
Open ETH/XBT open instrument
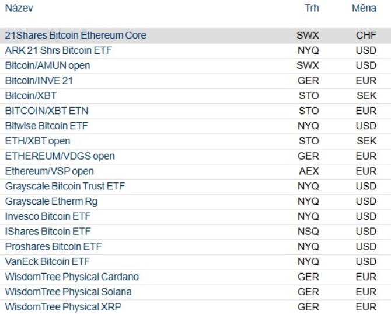point(37,141)
